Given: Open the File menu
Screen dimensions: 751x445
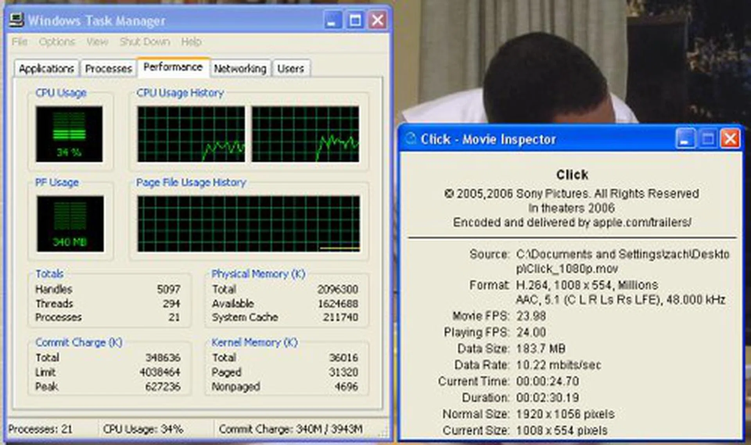Looking at the screenshot, I should tap(19, 41).
